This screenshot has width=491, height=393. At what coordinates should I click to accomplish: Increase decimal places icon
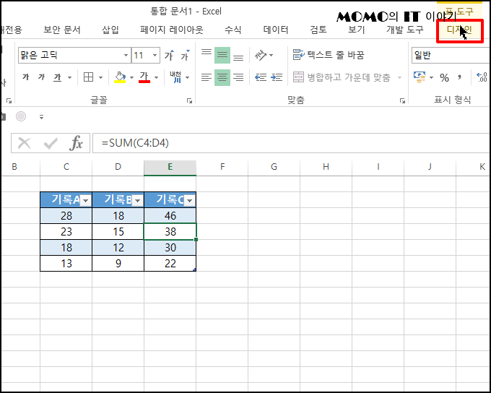point(482,77)
